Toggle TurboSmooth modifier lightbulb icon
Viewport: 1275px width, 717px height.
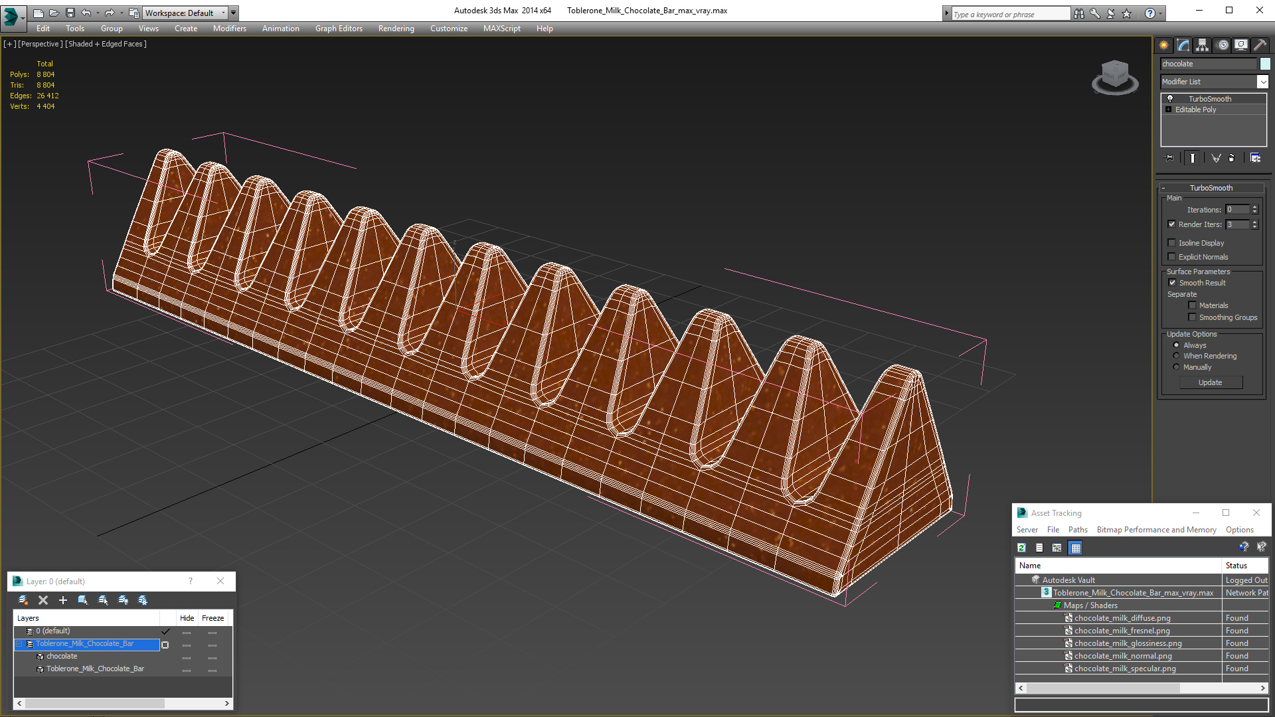pos(1170,98)
